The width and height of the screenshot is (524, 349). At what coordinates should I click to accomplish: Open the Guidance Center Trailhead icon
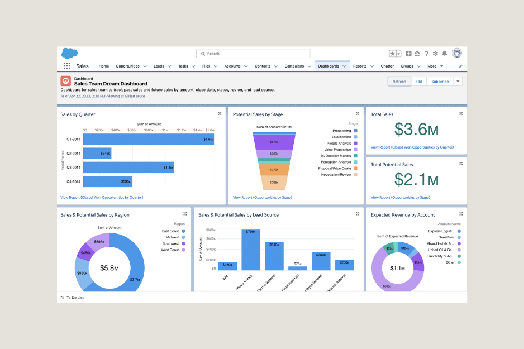417,54
